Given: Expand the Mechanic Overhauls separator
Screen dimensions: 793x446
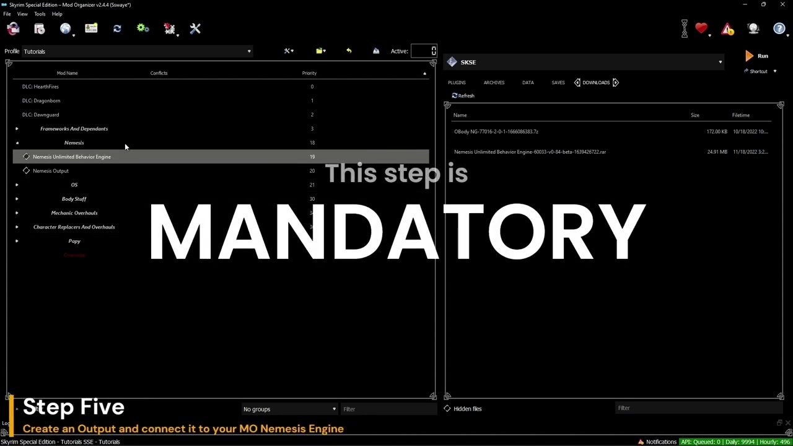Looking at the screenshot, I should click(17, 213).
